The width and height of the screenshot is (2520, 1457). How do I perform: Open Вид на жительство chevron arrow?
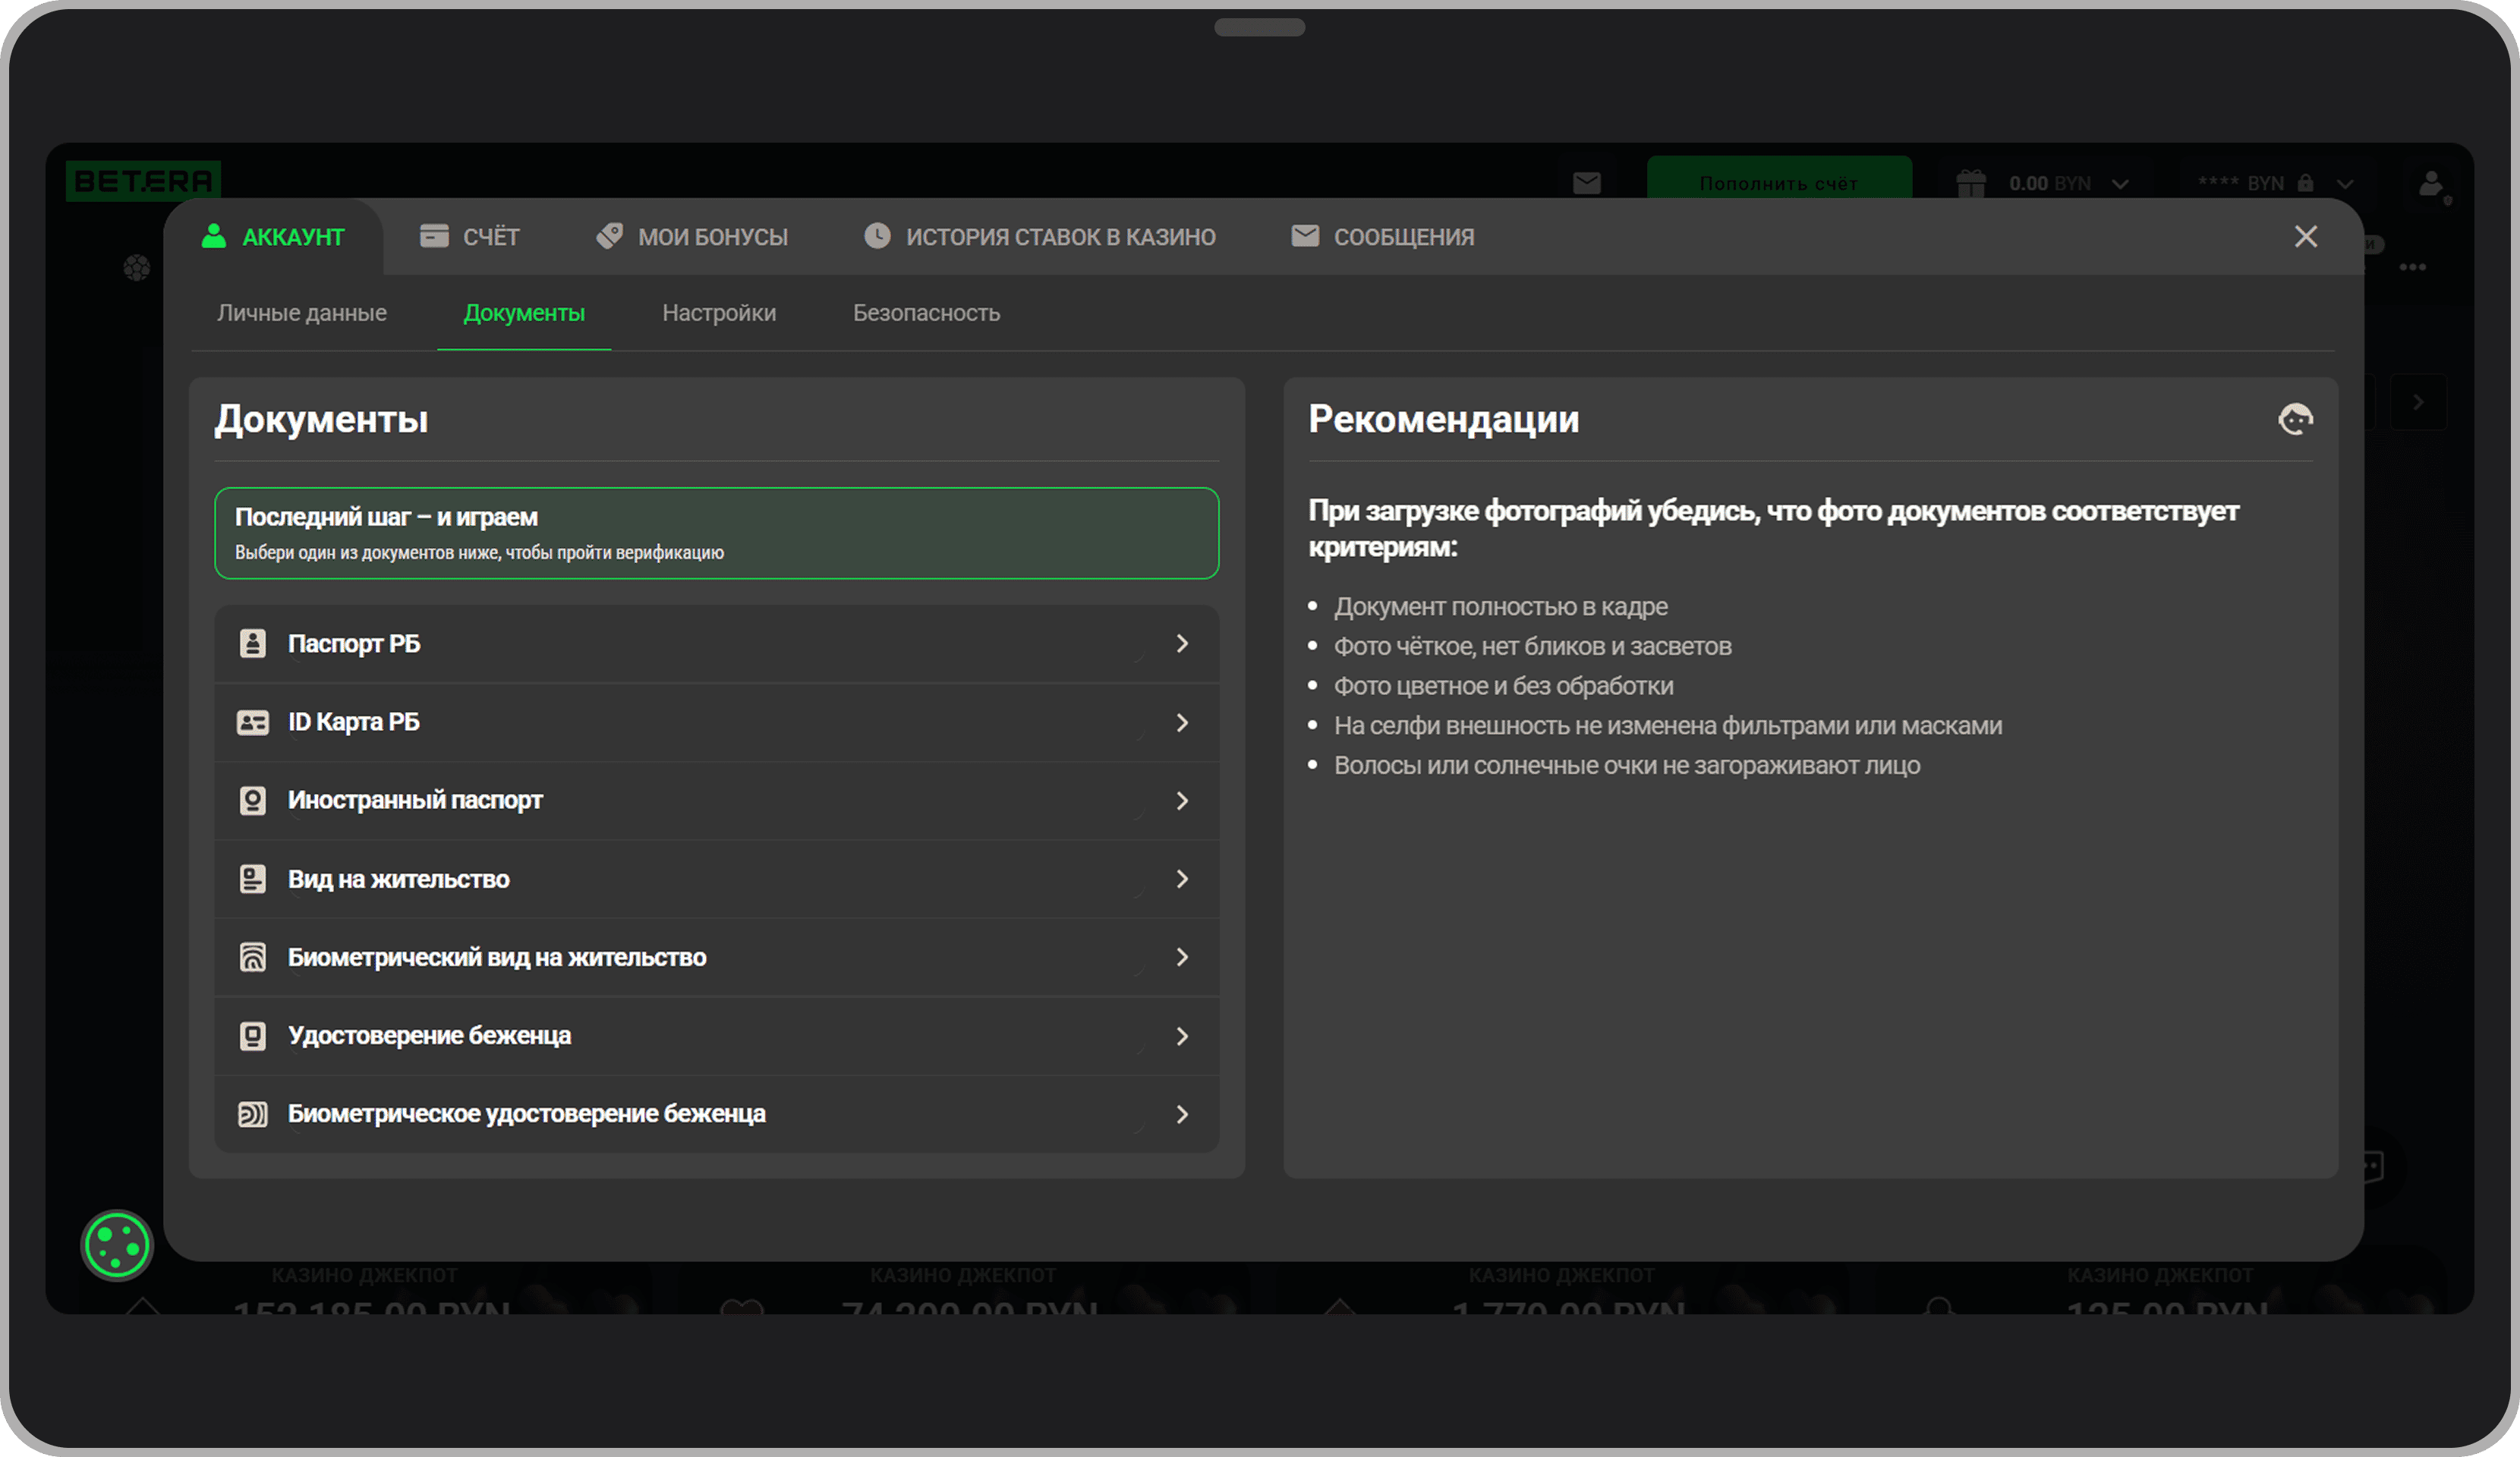[x=1182, y=879]
